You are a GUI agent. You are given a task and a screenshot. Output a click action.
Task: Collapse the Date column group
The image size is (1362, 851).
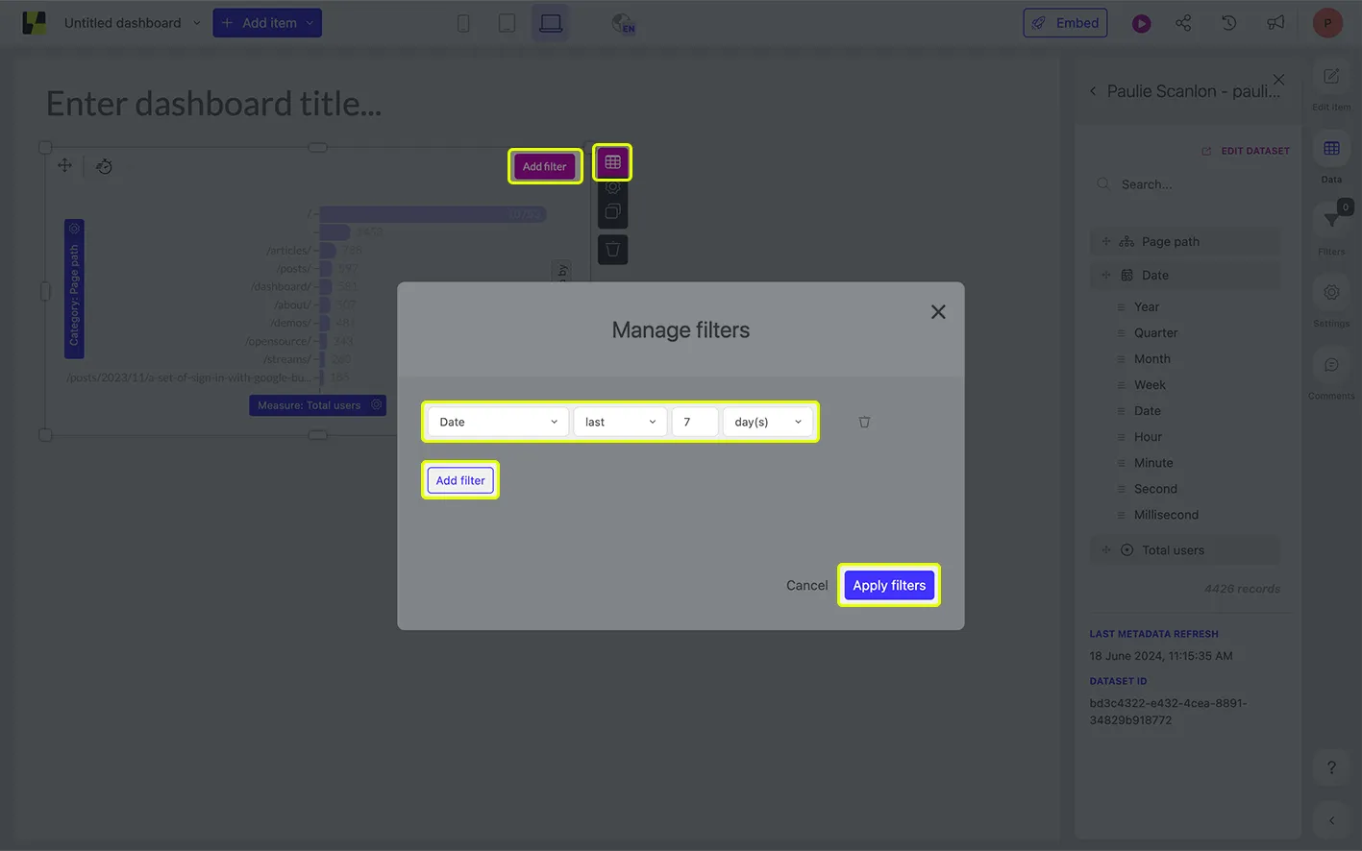tap(1186, 275)
